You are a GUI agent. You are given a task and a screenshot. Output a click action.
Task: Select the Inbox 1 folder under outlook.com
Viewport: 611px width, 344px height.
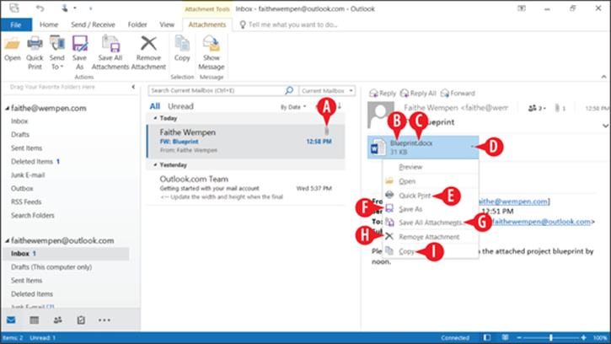point(66,254)
